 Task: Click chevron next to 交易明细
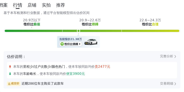[175, 84]
